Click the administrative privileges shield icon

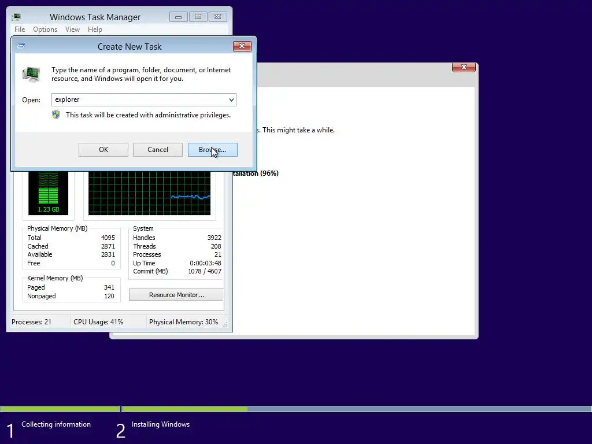click(56, 115)
